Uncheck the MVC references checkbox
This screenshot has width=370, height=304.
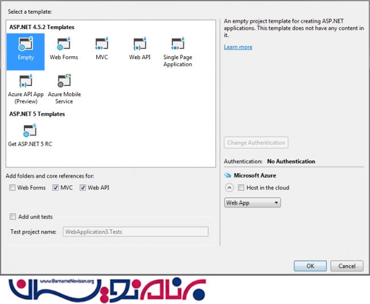(55, 188)
